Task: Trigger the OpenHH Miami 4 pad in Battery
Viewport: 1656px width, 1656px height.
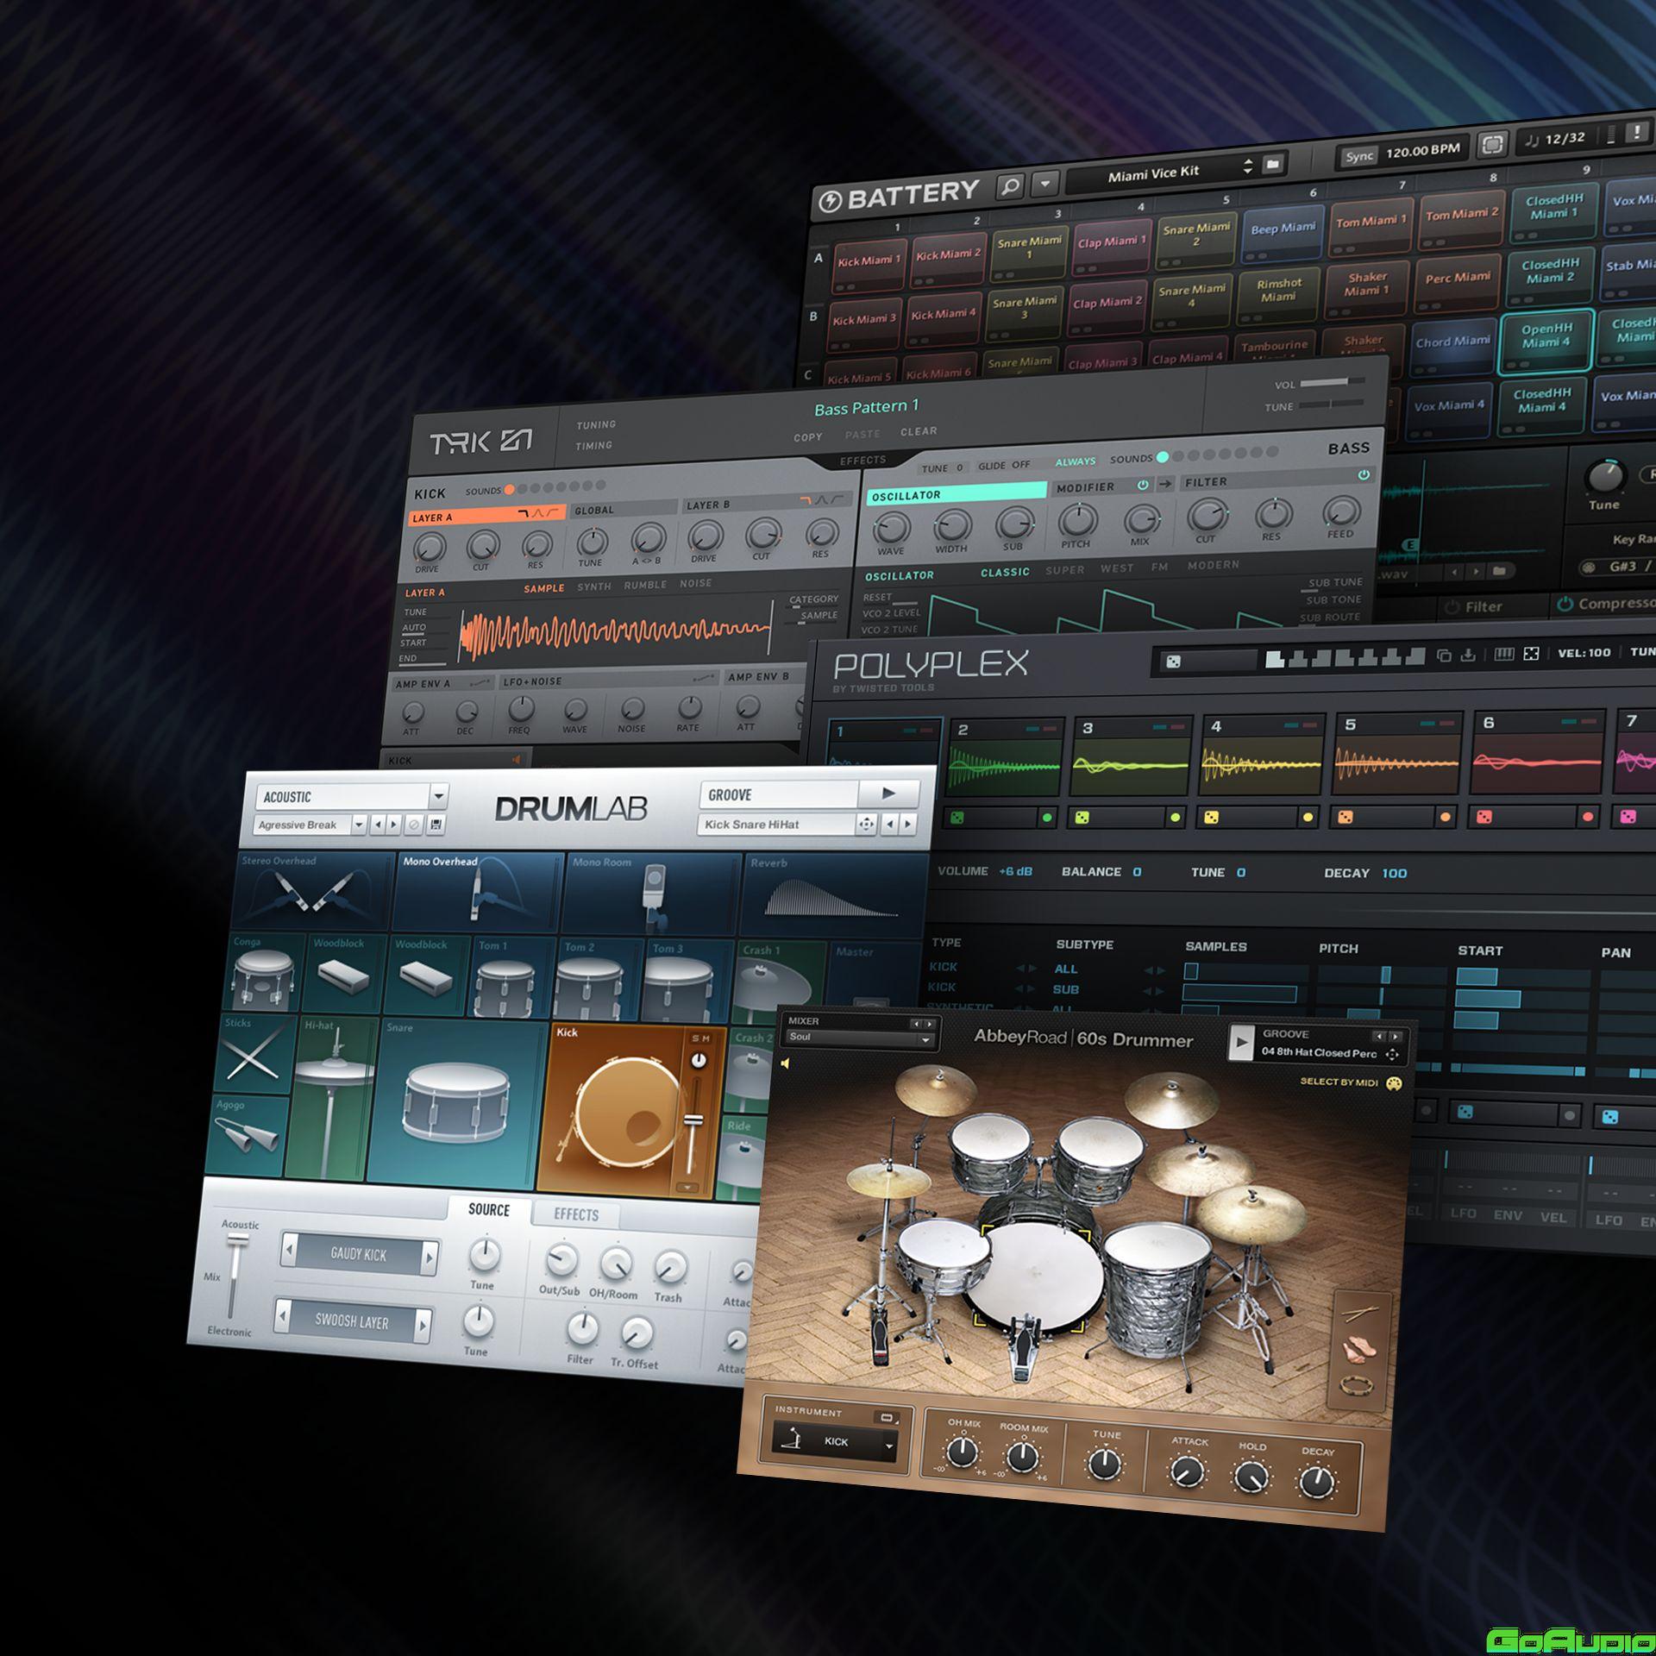Action: [x=1546, y=342]
